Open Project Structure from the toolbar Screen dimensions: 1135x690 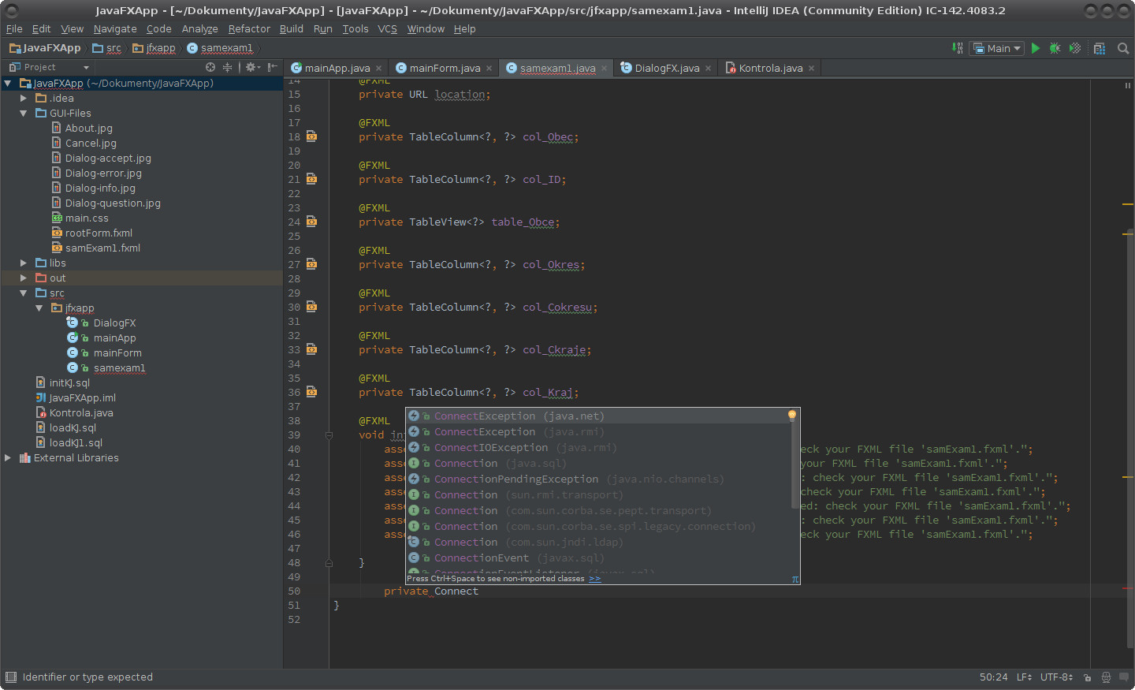point(1100,48)
